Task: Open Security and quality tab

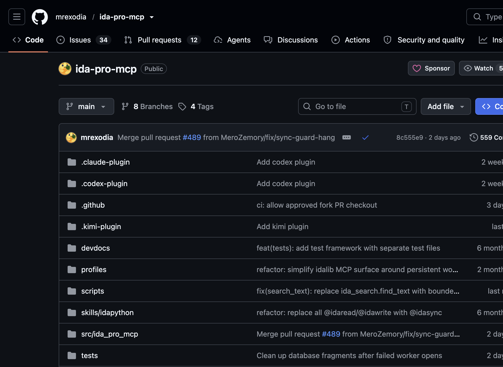Action: [424, 40]
